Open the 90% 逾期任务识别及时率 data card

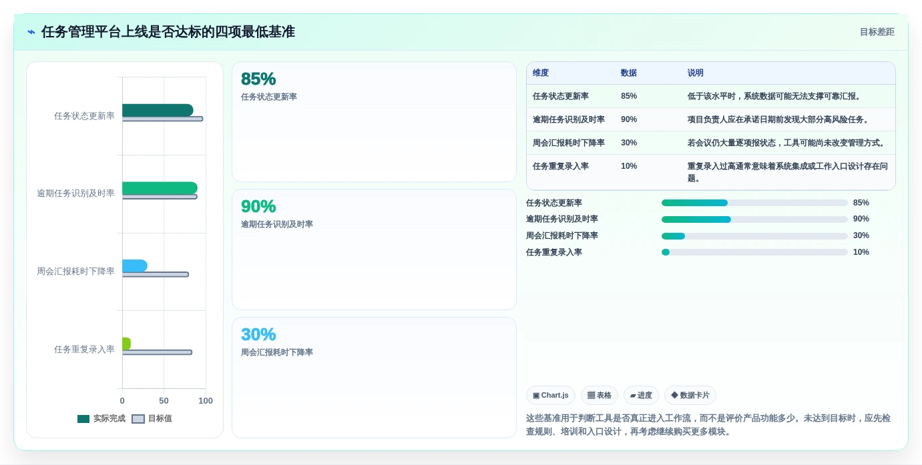[x=374, y=250]
